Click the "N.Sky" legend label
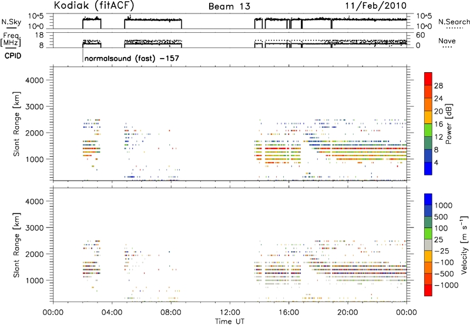The height and width of the screenshot is (325, 470). tap(11, 22)
